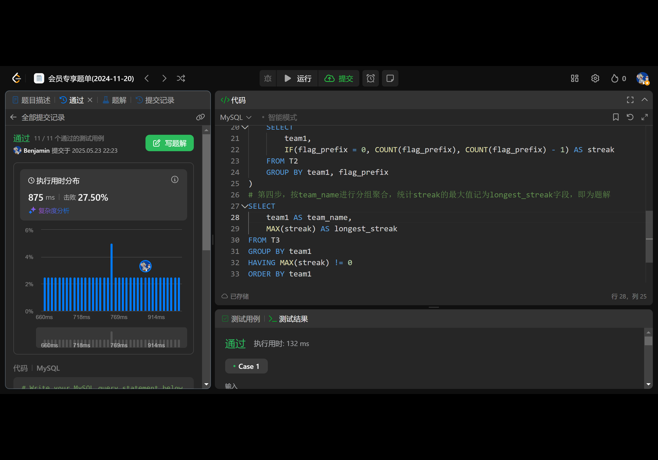This screenshot has width=658, height=460.
Task: Click the green 写题解 button
Action: point(169,143)
